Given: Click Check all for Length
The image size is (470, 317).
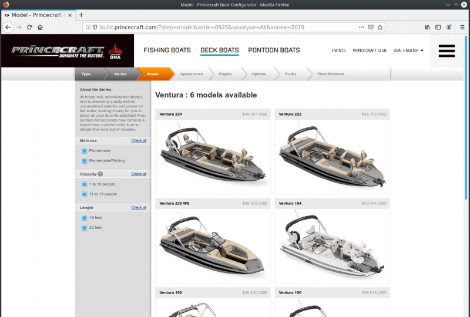Looking at the screenshot, I should click(x=139, y=208).
